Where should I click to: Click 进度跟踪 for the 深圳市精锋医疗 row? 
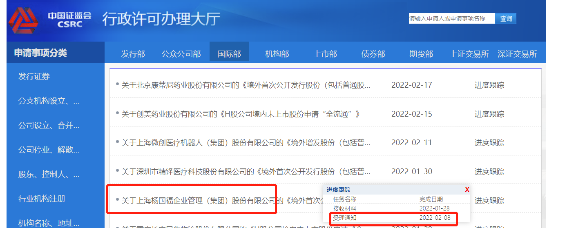click(x=489, y=172)
